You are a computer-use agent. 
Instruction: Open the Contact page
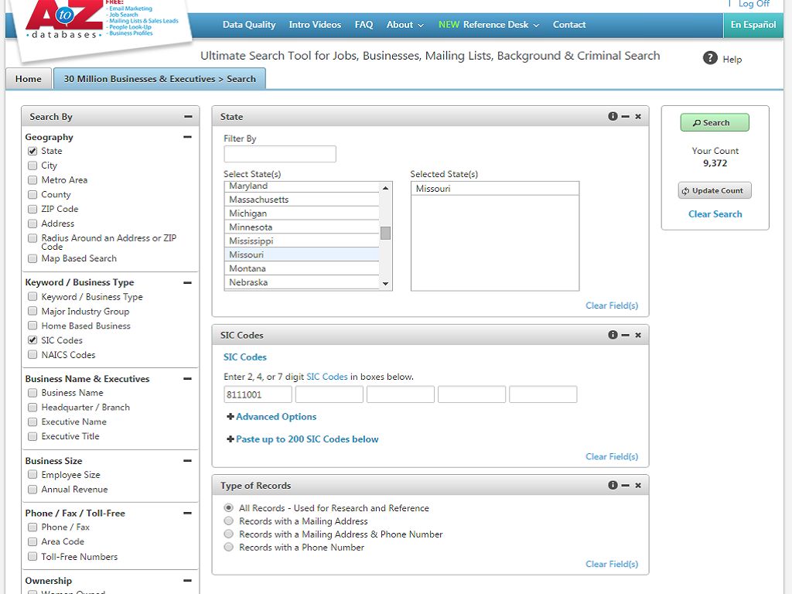pyautogui.click(x=569, y=25)
